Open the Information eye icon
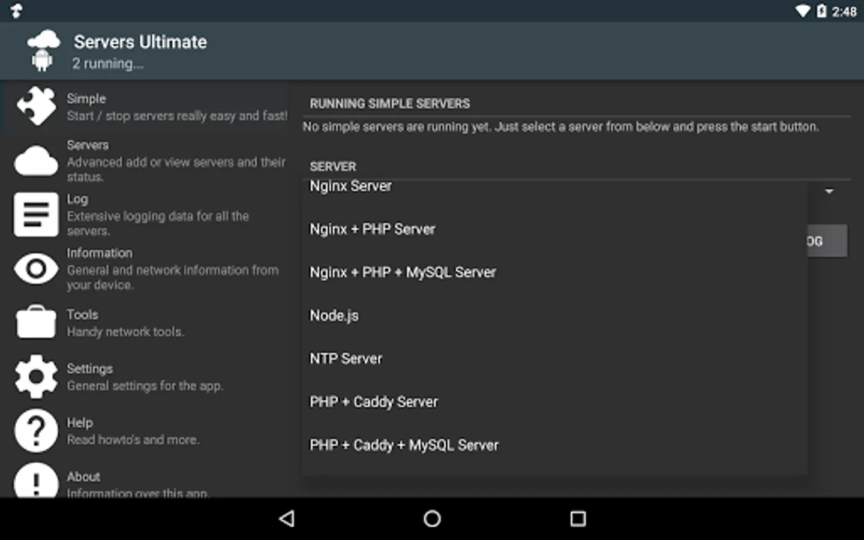 click(36, 268)
